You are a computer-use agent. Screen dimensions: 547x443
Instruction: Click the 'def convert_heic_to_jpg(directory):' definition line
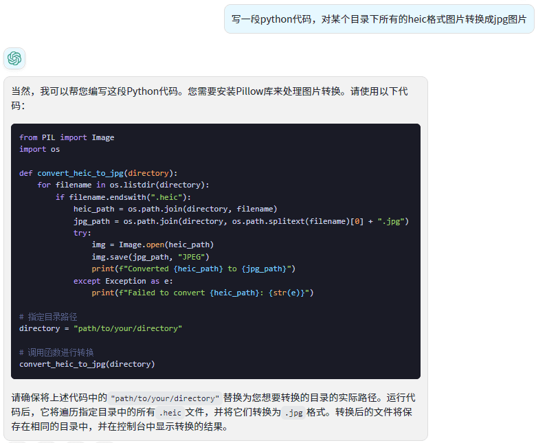(98, 173)
